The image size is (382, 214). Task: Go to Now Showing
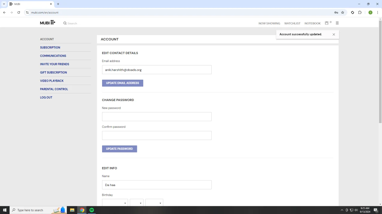(269, 23)
